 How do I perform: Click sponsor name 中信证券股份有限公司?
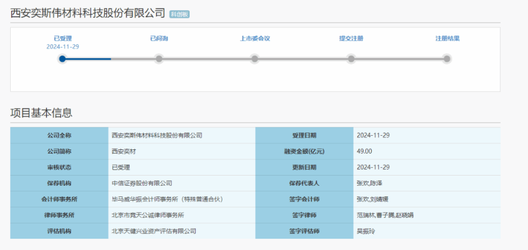point(142,183)
